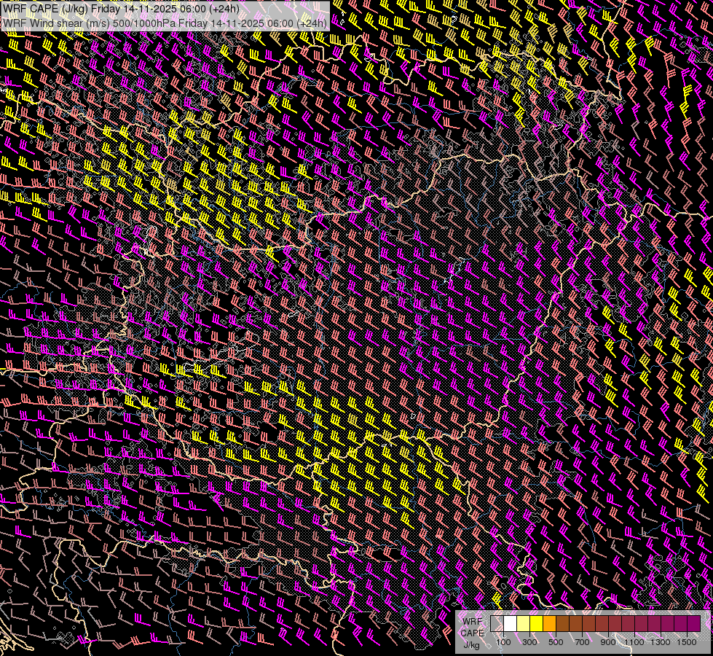Screen dimensions: 713x656
Task: Click the rightmost purple CAPE legend swatch
Action: click(693, 624)
